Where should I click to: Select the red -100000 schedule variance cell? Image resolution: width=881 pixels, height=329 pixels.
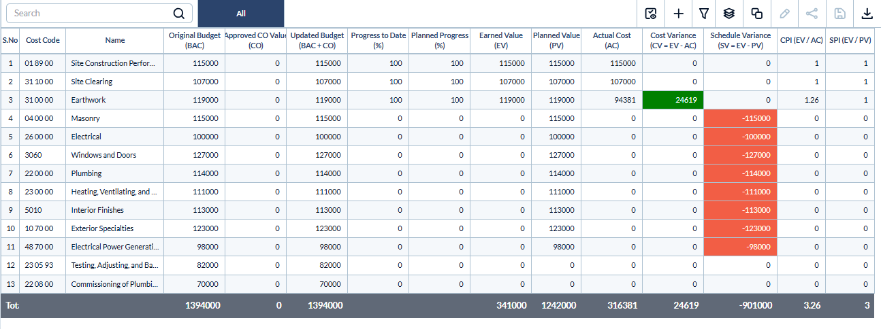tap(741, 137)
